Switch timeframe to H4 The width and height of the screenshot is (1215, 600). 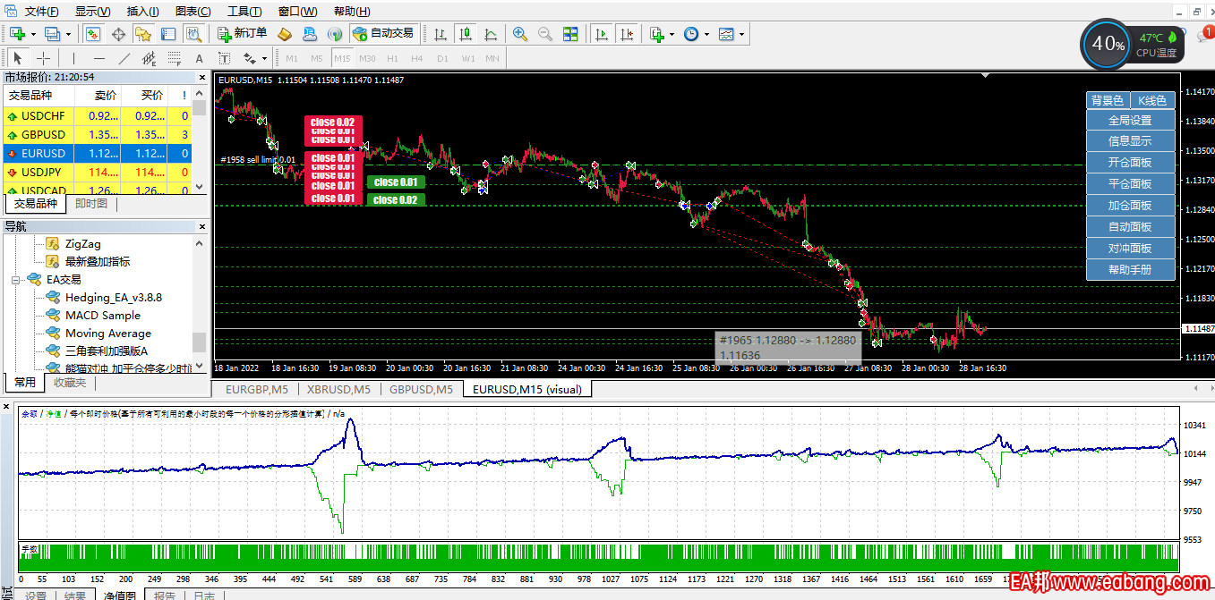417,58
